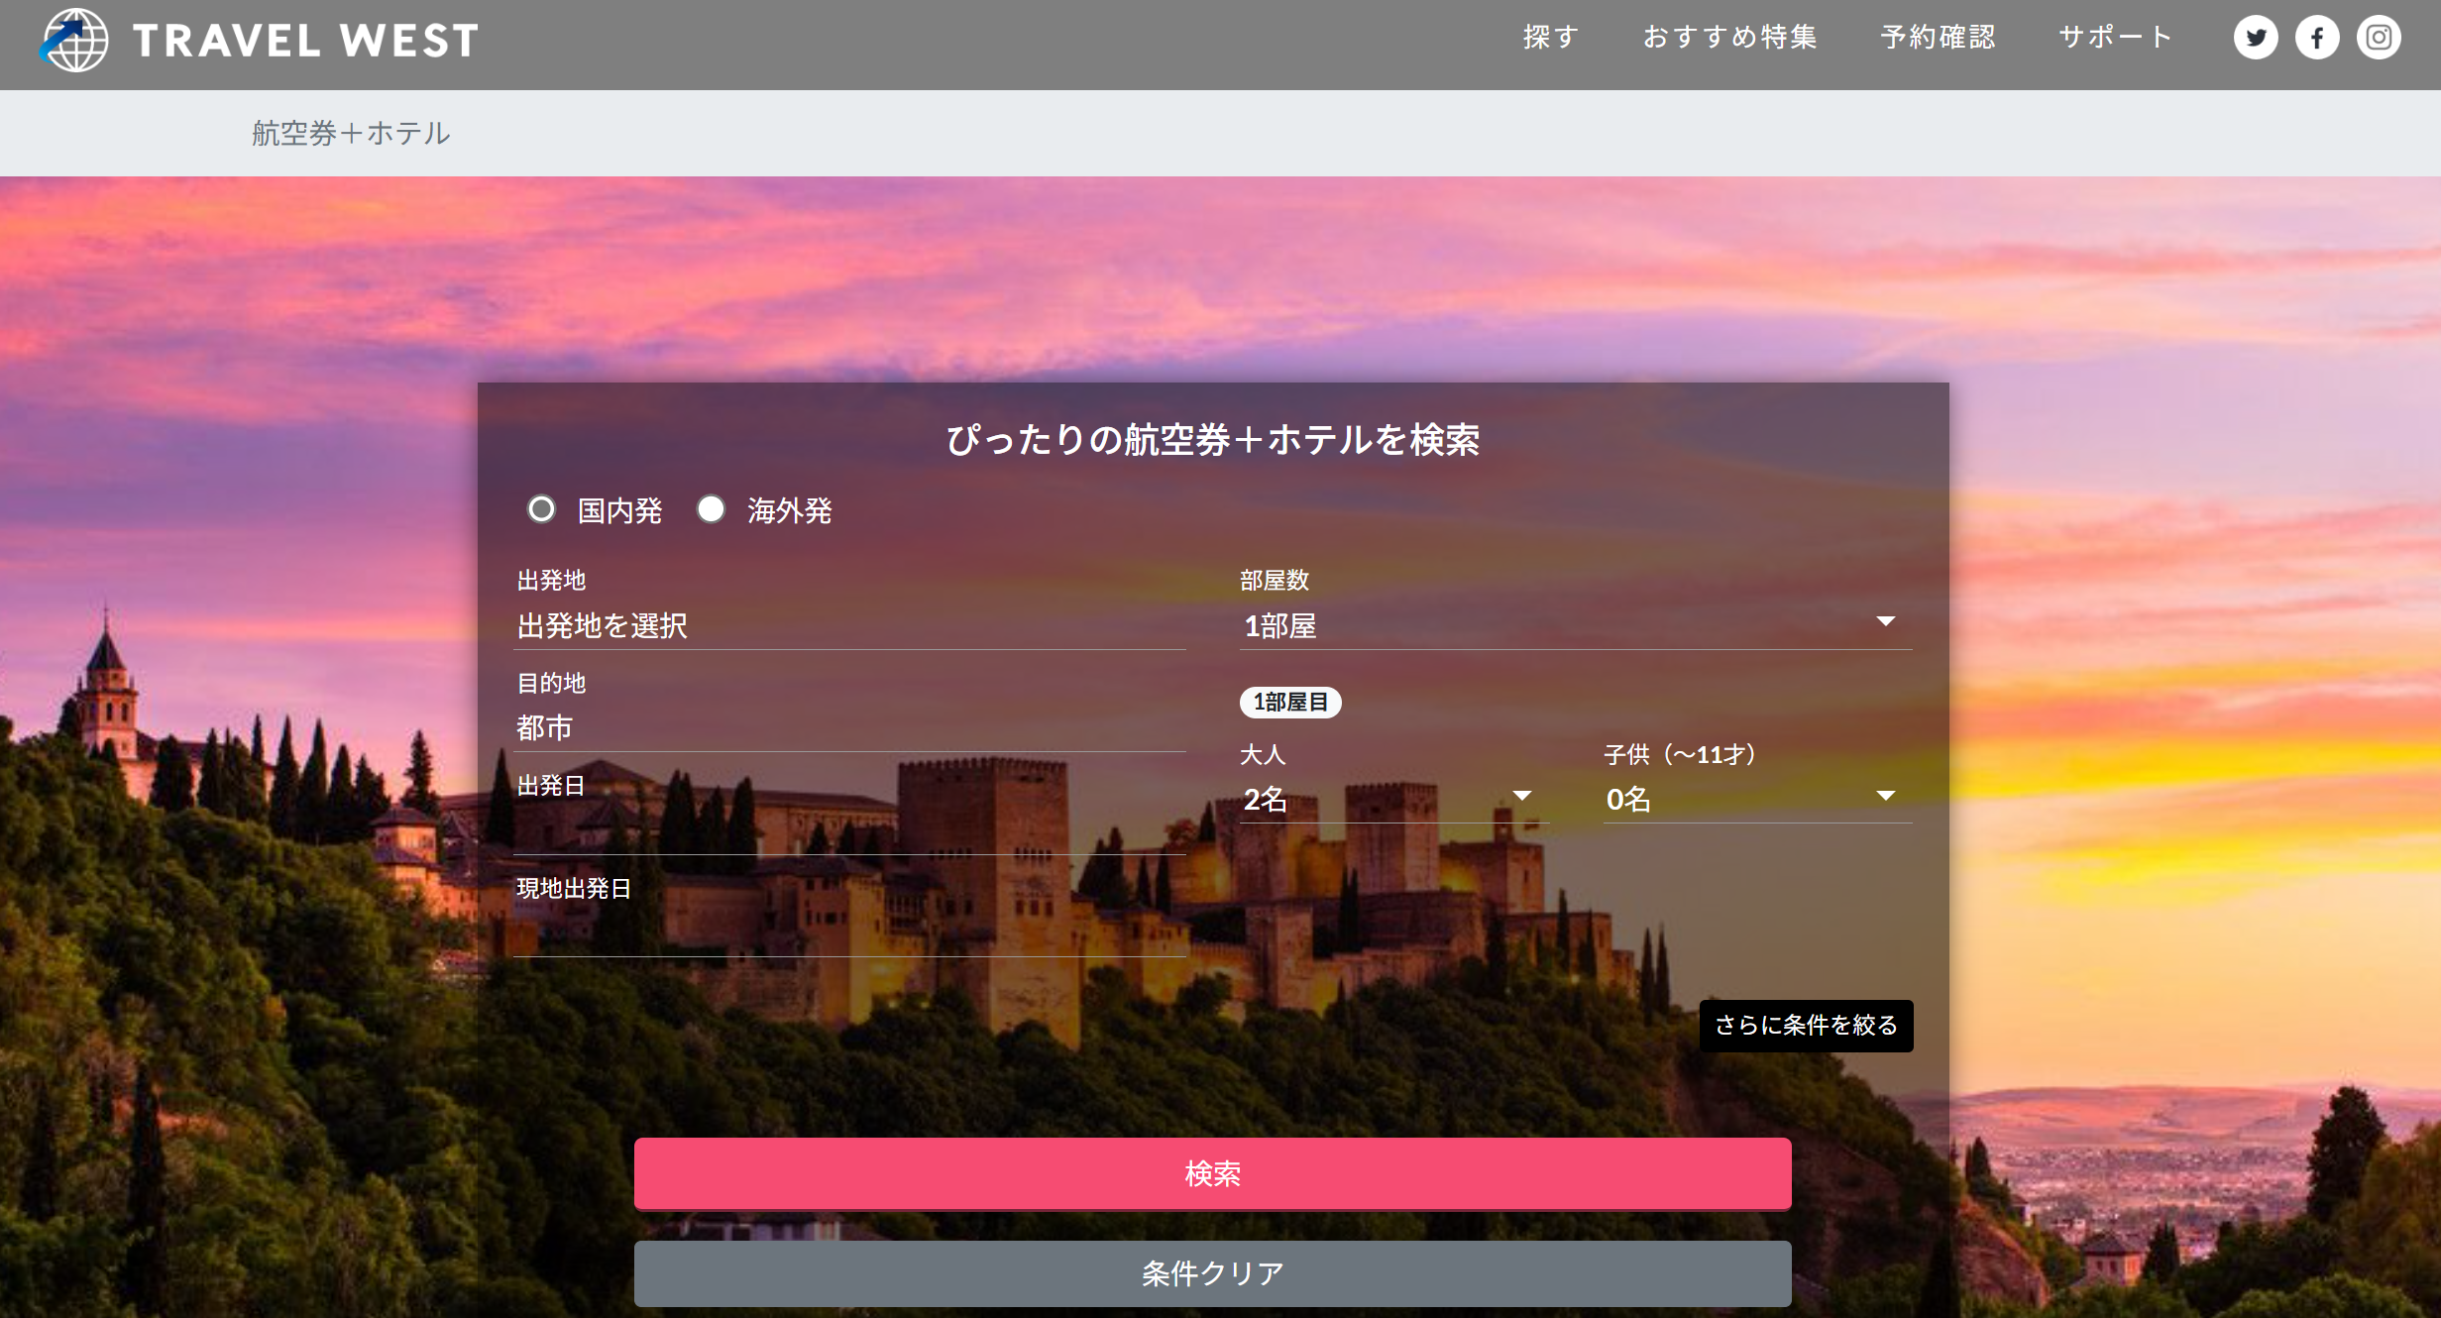The image size is (2441, 1318).
Task: Open the Instagram social icon
Action: point(2379,38)
